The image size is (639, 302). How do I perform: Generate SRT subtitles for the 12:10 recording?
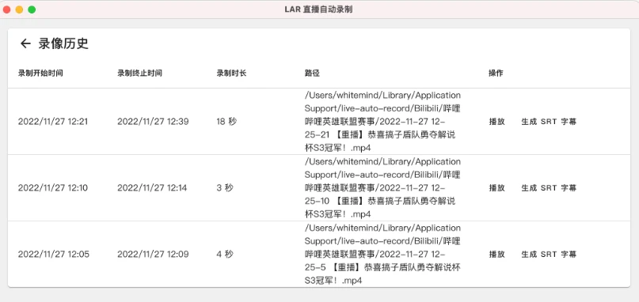tap(549, 188)
